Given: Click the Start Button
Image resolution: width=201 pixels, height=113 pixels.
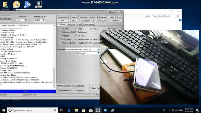Looking at the screenshot, I should point(95,88).
